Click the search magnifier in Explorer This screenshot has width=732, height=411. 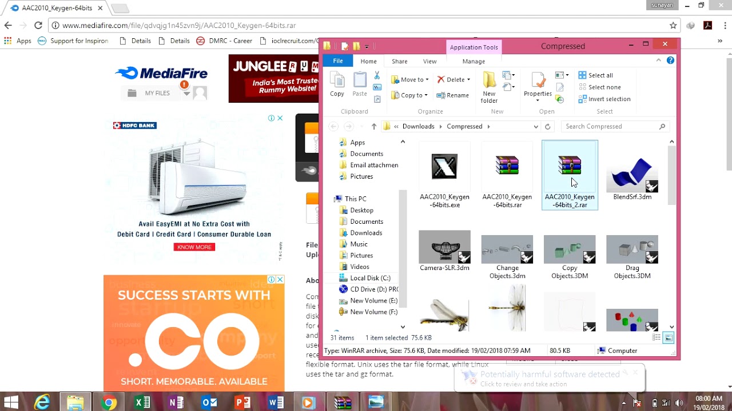[662, 127]
